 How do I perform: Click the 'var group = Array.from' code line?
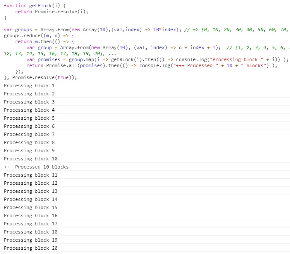click(x=158, y=48)
